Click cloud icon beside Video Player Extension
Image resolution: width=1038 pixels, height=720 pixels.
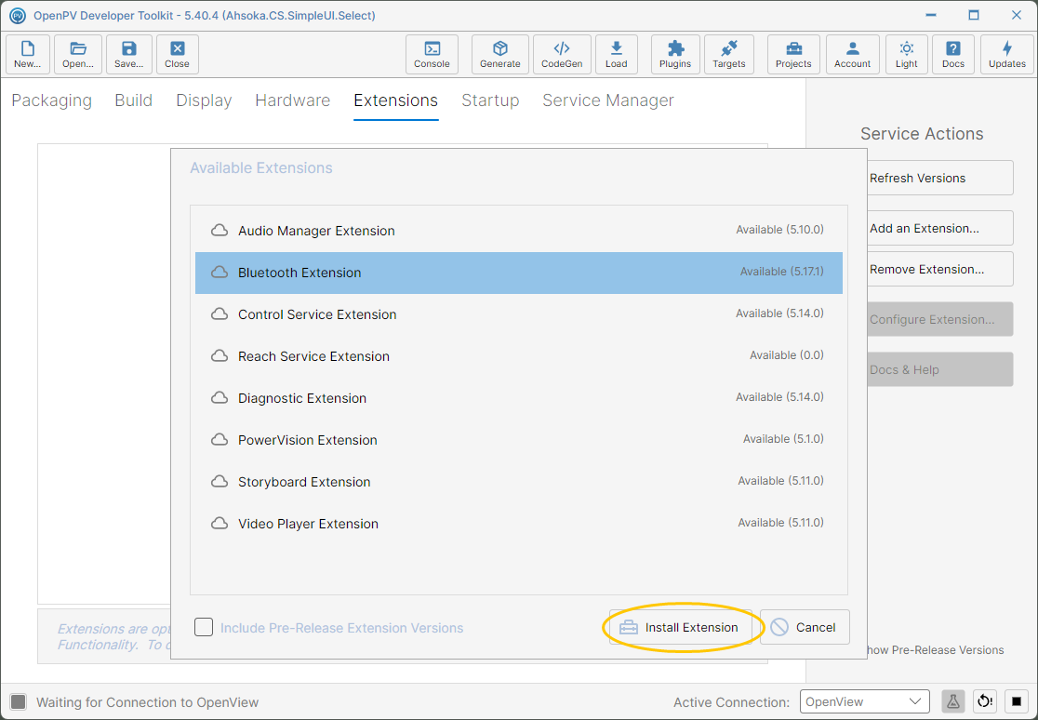(x=220, y=524)
